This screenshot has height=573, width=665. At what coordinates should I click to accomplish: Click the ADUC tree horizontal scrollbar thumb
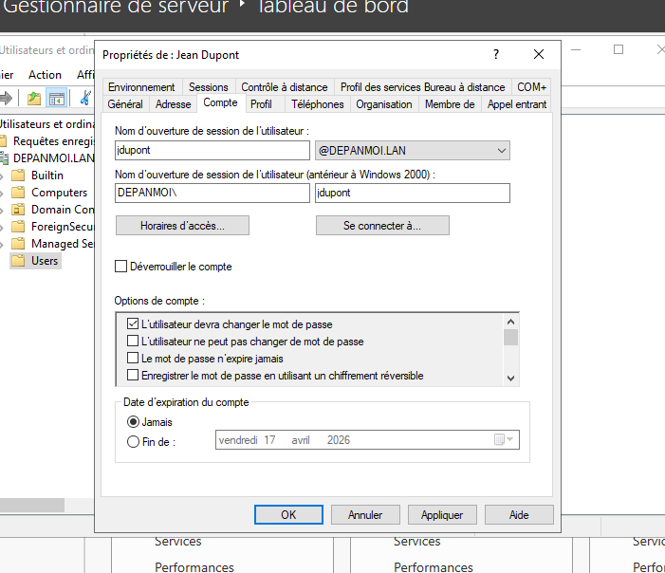point(32,505)
